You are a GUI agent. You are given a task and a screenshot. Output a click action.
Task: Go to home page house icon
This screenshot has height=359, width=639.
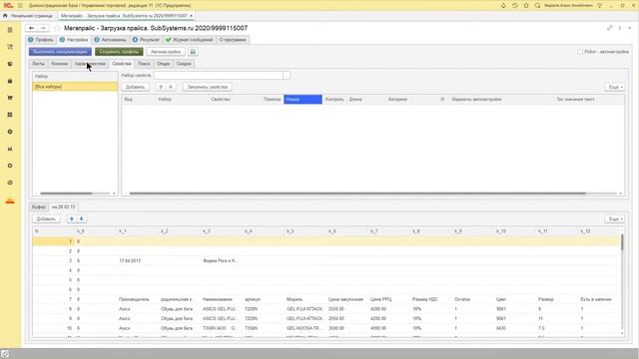[x=5, y=16]
